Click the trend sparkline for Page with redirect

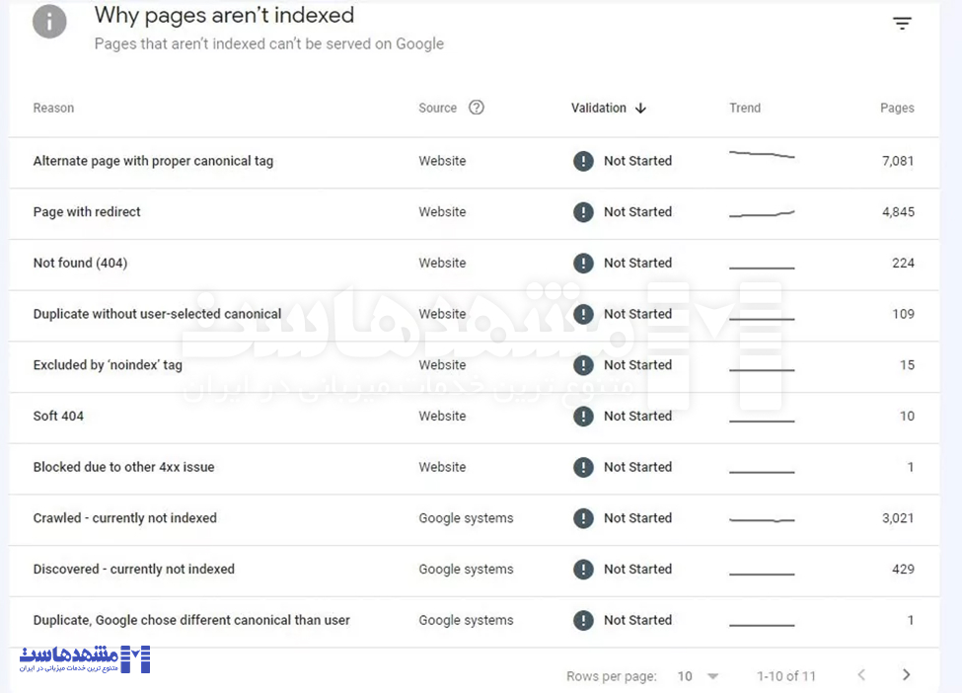point(761,213)
